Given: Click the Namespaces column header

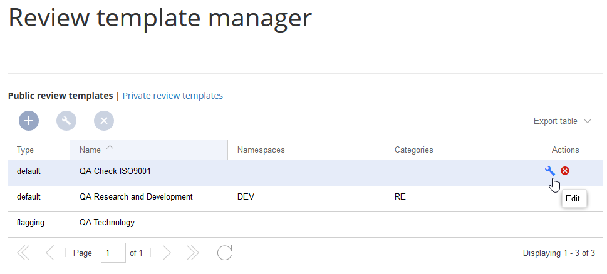Looking at the screenshot, I should pyautogui.click(x=261, y=150).
